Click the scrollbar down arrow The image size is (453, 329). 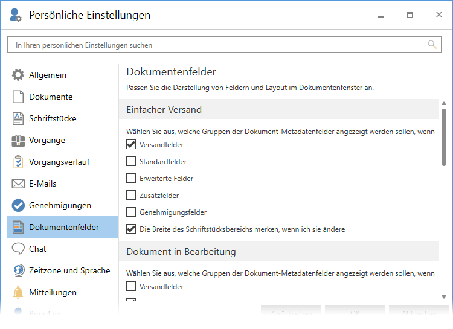(x=444, y=296)
